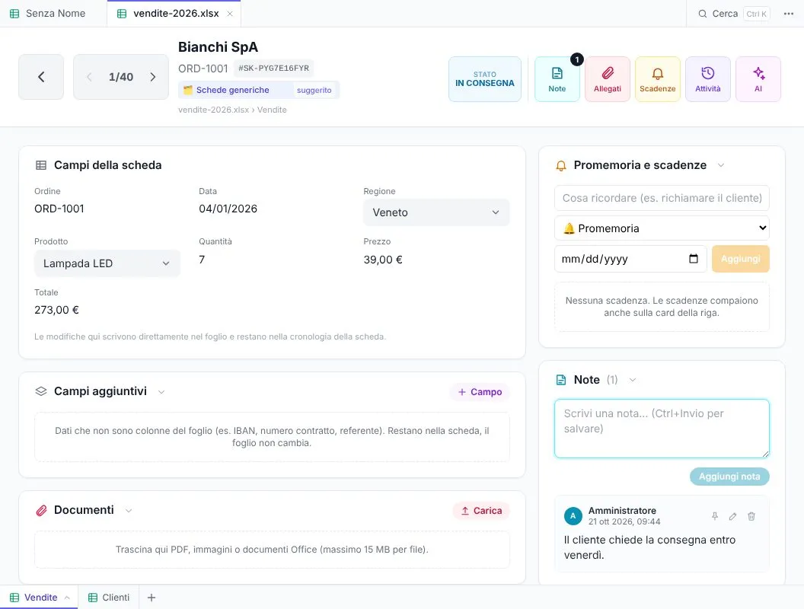The image size is (804, 609).
Task: Click the Schede generiche suggested tag
Action: 258,91
